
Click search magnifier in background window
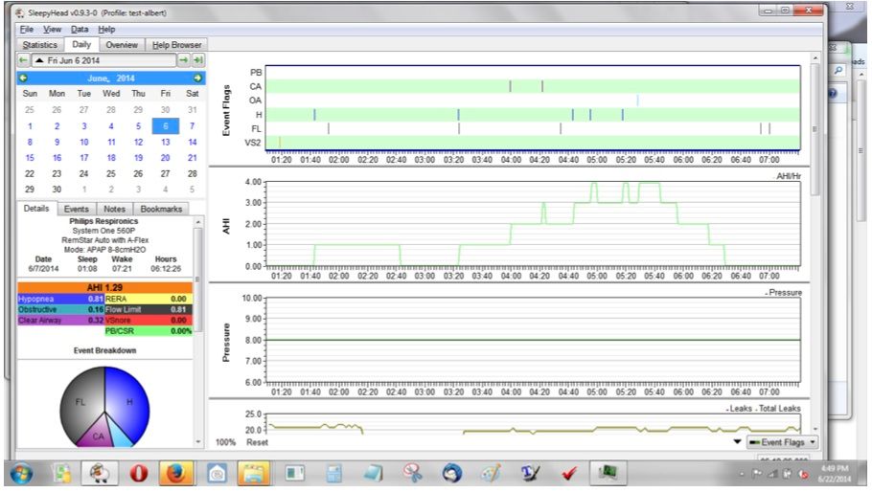point(838,70)
